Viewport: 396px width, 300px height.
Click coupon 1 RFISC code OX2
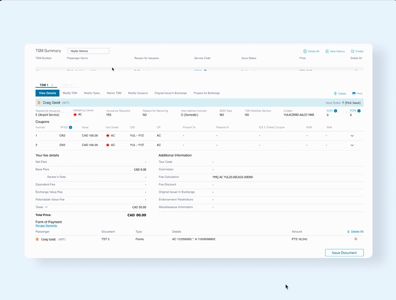pos(62,135)
